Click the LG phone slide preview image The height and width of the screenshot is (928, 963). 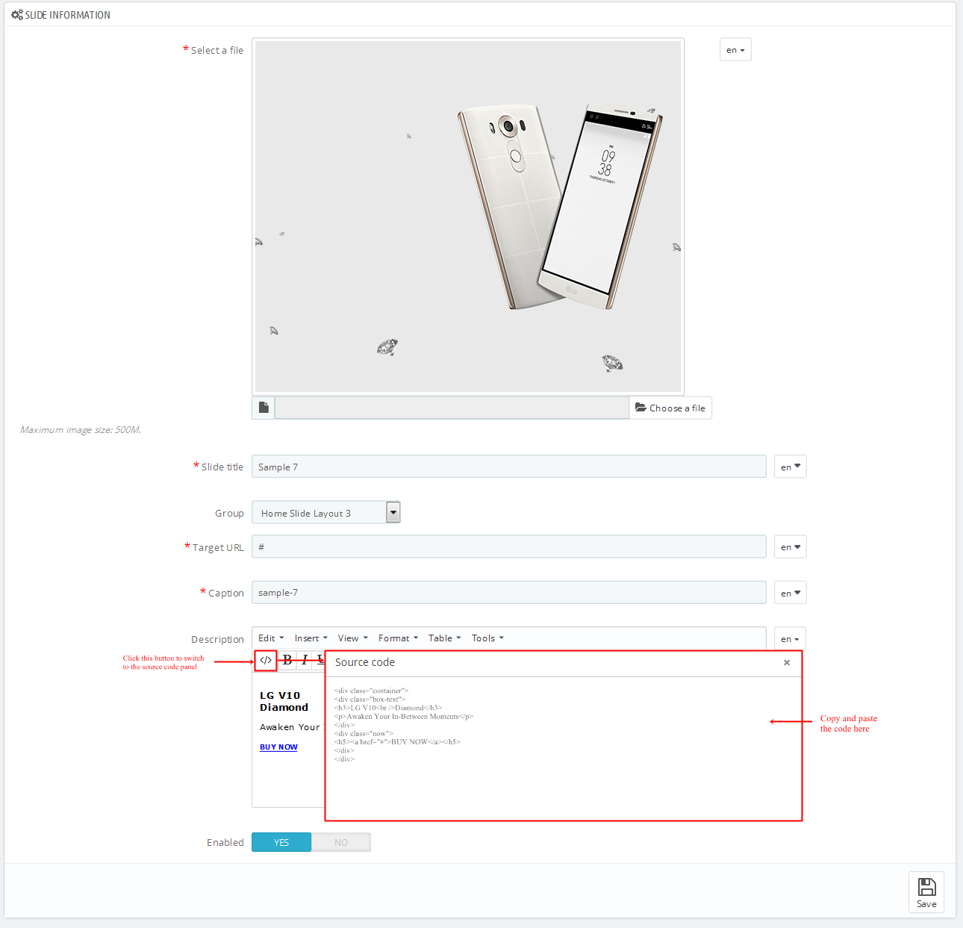pos(468,217)
